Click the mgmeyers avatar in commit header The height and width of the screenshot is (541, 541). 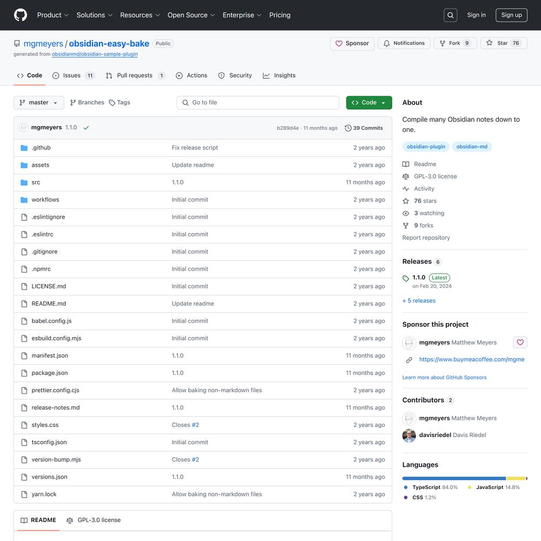click(23, 128)
